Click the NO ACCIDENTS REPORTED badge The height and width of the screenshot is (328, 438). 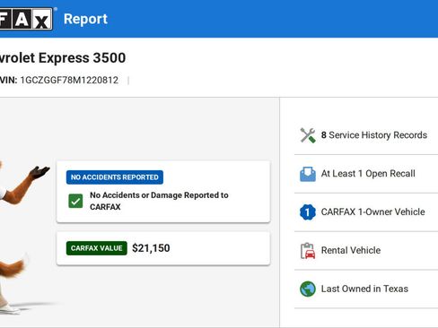(x=115, y=177)
